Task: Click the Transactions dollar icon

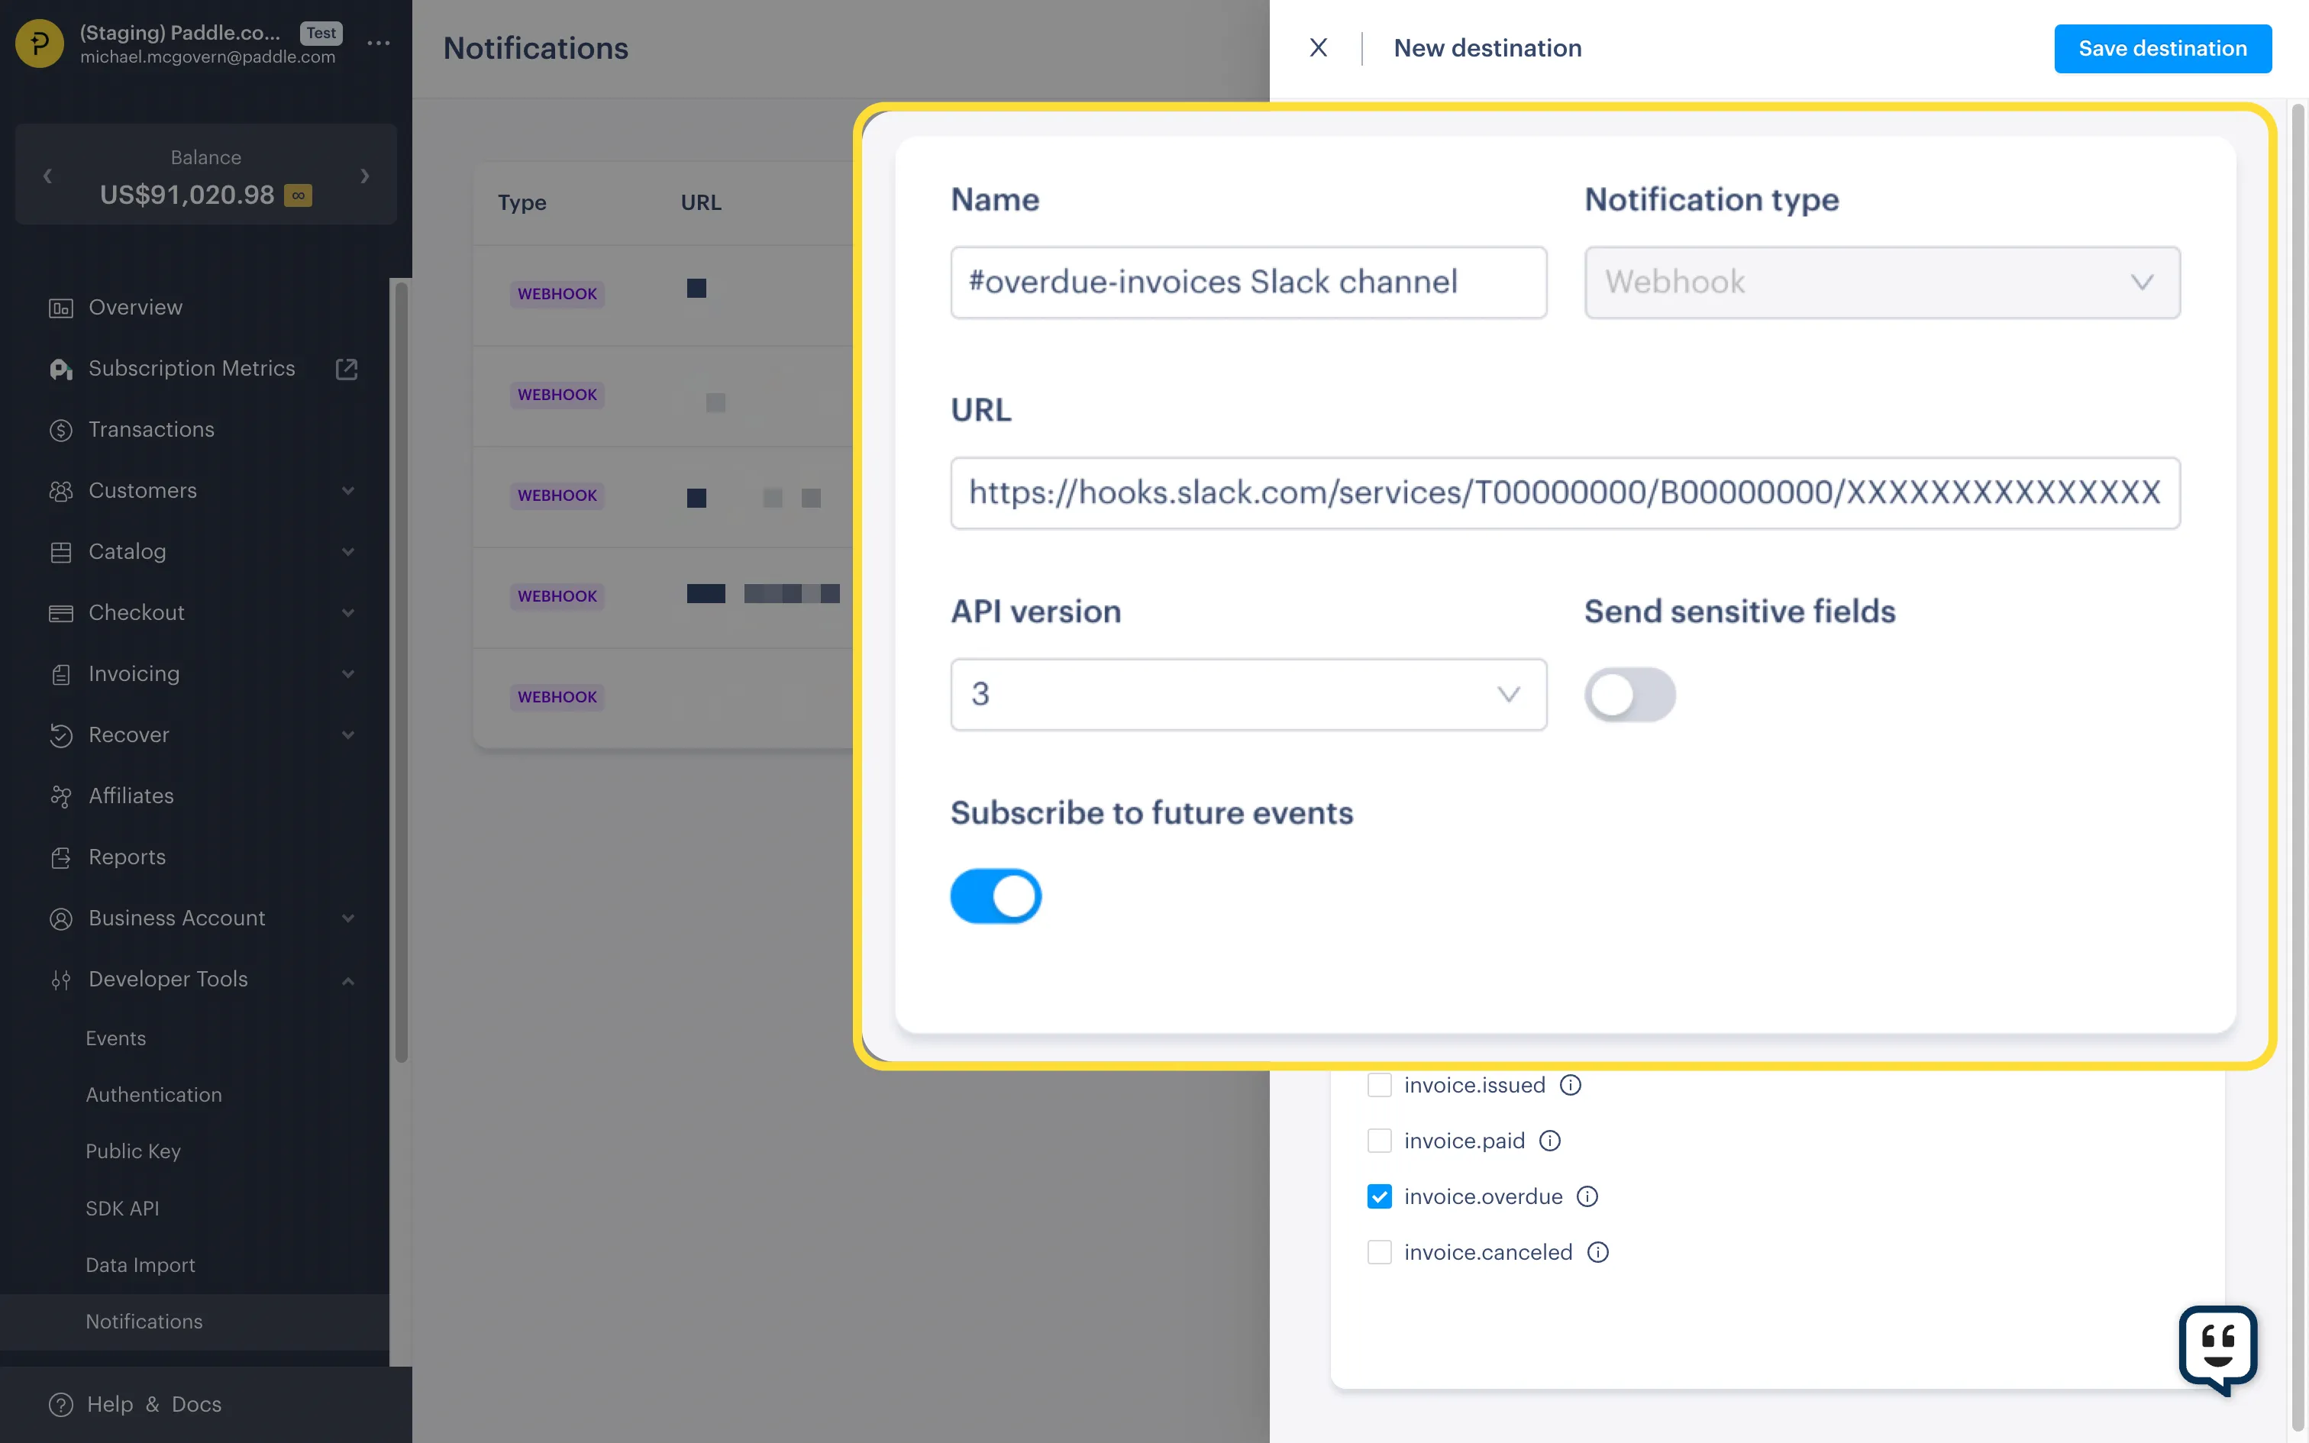Action: point(60,431)
